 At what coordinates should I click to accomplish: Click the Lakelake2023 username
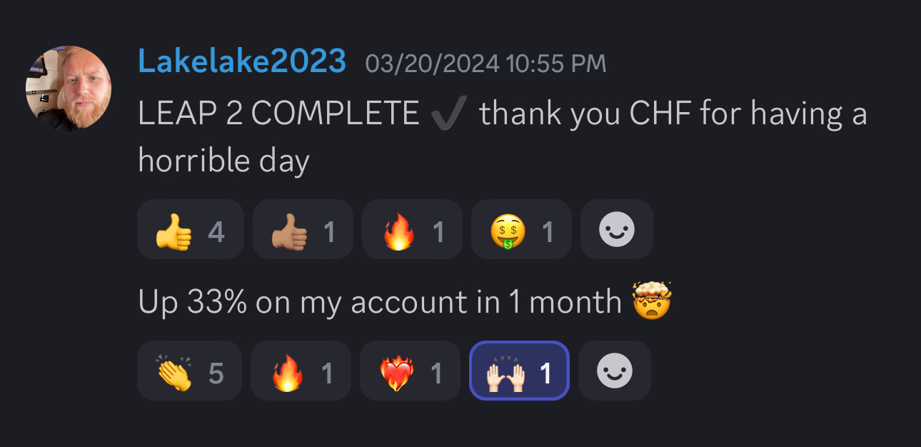click(x=242, y=62)
